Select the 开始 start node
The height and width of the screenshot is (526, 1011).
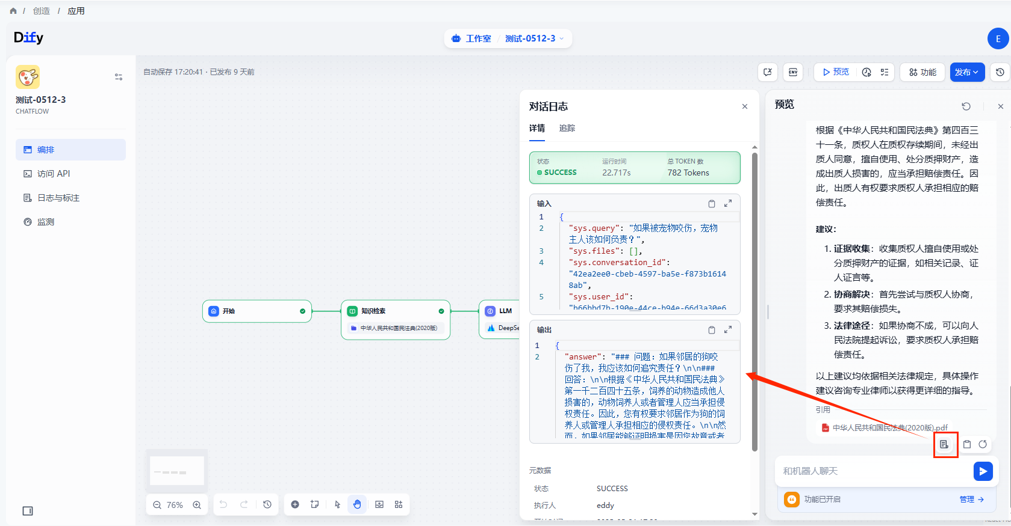pos(257,311)
